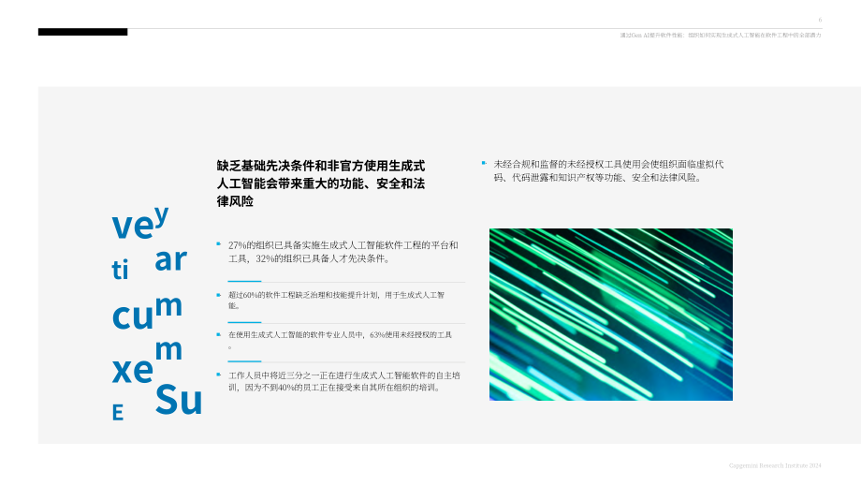The height and width of the screenshot is (485, 861).
Task: Select the bullet beginning "27%的组织已具备"
Action: click(343, 252)
